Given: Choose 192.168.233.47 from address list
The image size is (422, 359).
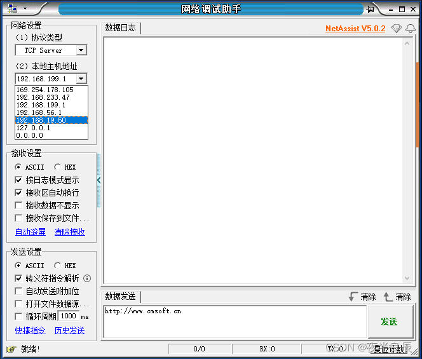Looking at the screenshot, I should [51, 97].
